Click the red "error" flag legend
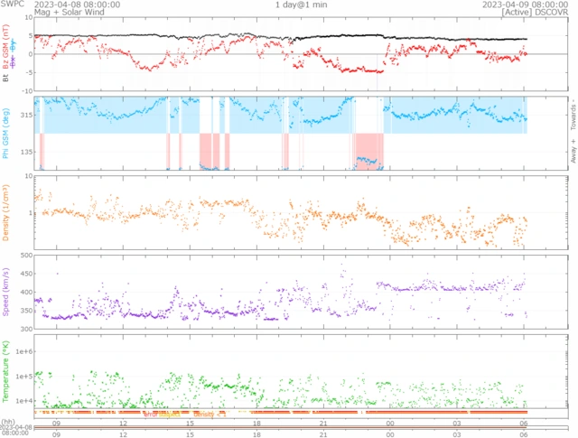The height and width of the screenshot is (438, 578). 151,415
